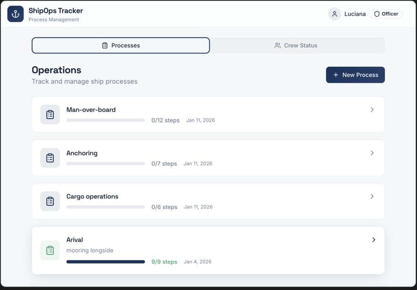Click the Man-over-board clipboard icon

click(50, 114)
